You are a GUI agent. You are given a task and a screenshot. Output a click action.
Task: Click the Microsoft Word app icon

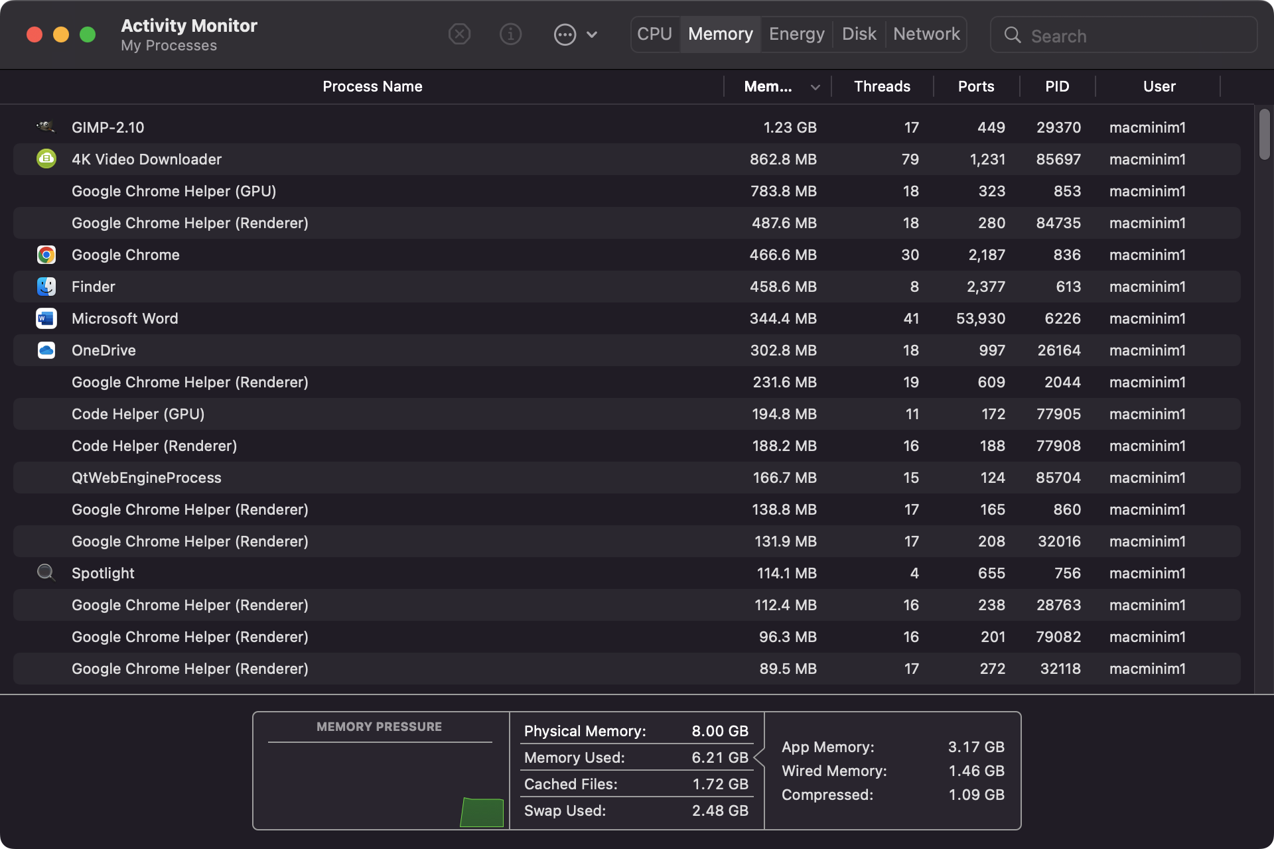click(x=46, y=318)
